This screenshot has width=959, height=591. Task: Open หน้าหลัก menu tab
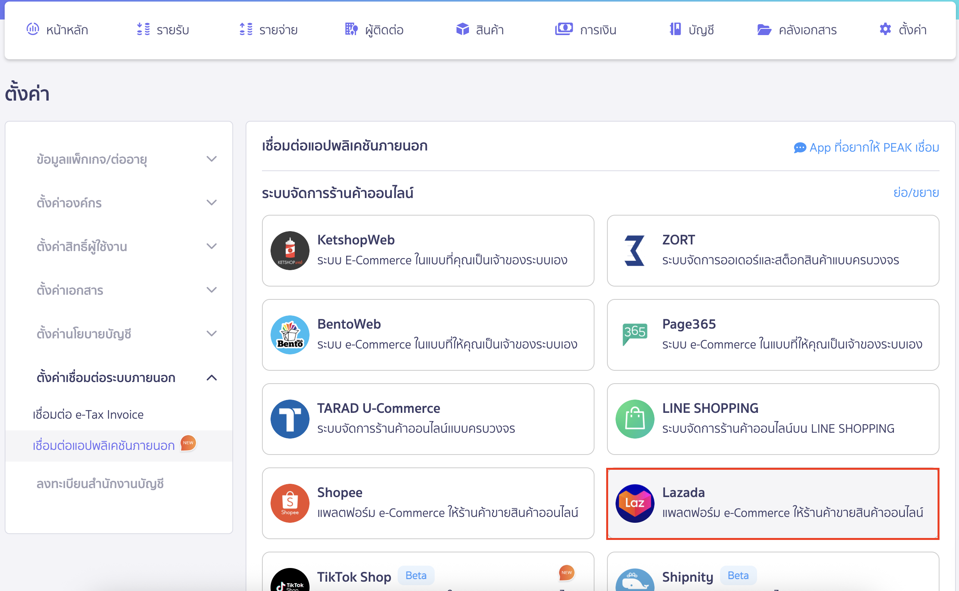coord(57,30)
